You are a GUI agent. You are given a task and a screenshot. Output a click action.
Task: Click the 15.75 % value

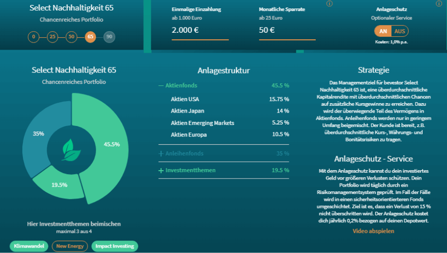279,99
